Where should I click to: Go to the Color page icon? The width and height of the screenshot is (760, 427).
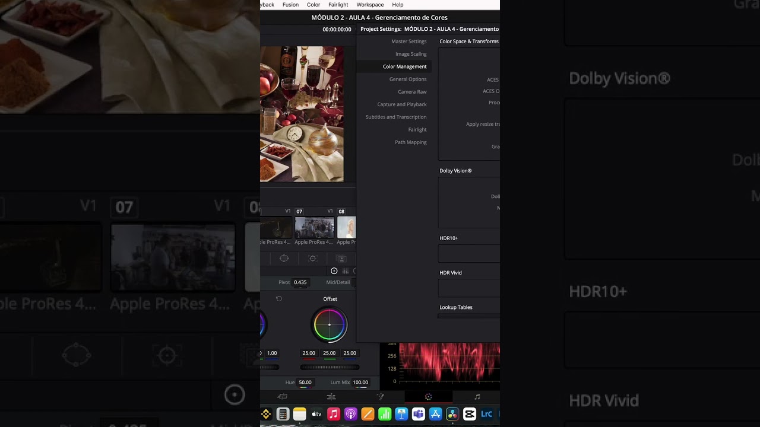[428, 397]
